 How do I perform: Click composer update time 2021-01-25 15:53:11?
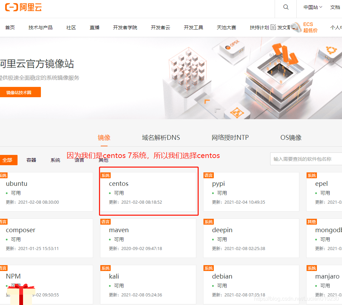coord(38,249)
